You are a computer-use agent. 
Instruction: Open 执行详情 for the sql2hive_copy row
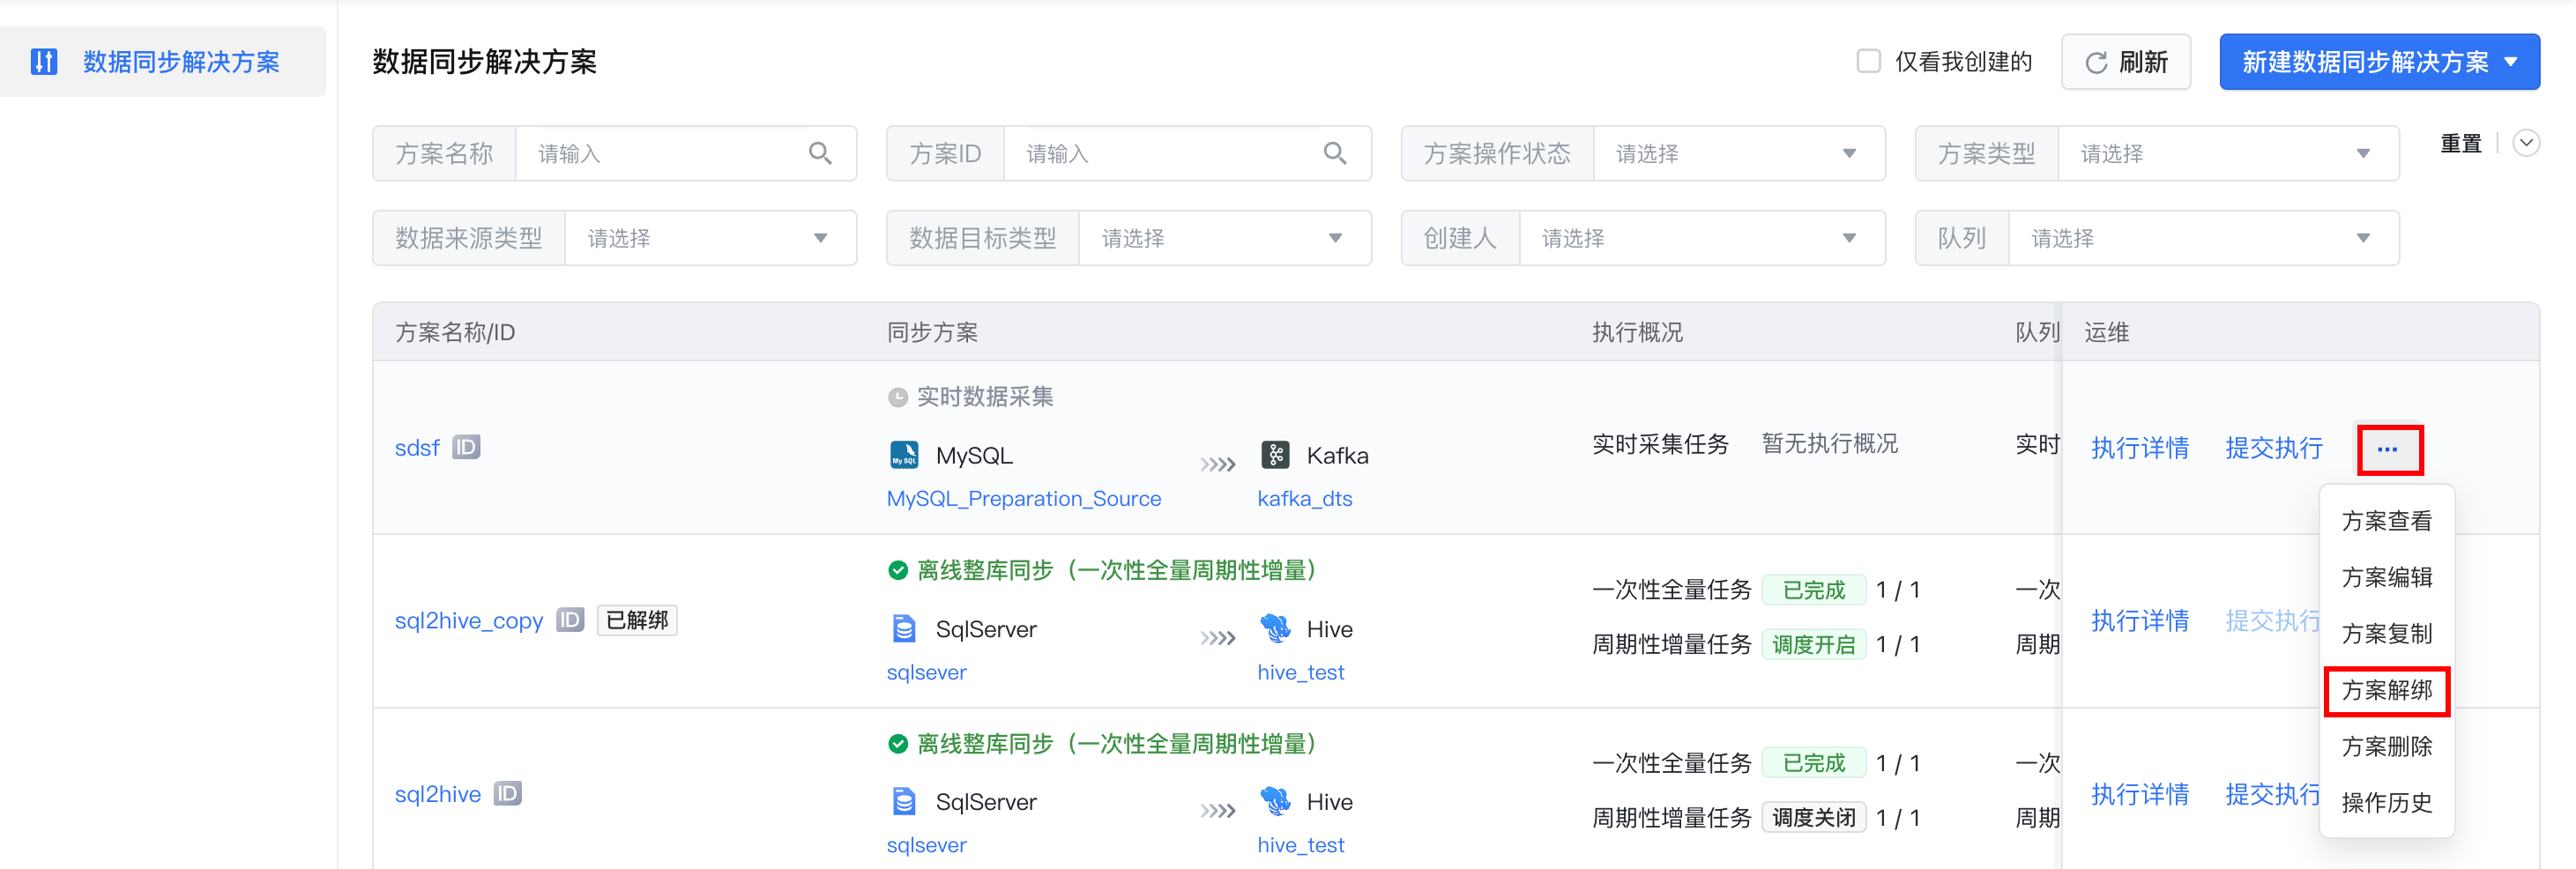(2140, 621)
